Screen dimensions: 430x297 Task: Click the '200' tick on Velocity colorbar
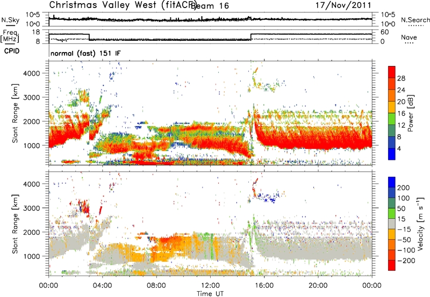pyautogui.click(x=404, y=188)
